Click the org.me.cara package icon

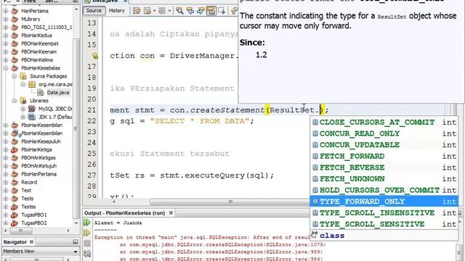click(32, 84)
